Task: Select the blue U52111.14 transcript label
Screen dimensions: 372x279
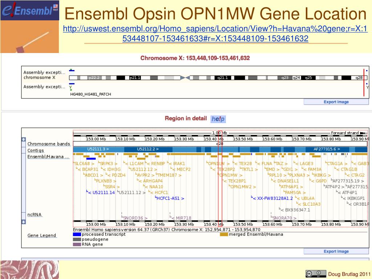Action: pos(101,193)
